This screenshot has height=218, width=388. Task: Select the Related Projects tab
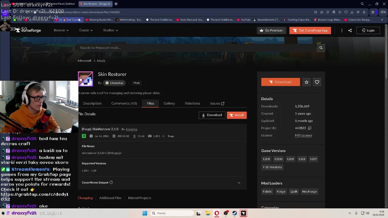pyautogui.click(x=139, y=198)
